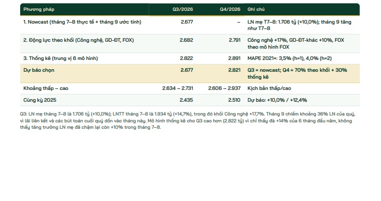Click the note 'Q3 = nowcast; Q4 = 70% theo khối'

(297, 74)
